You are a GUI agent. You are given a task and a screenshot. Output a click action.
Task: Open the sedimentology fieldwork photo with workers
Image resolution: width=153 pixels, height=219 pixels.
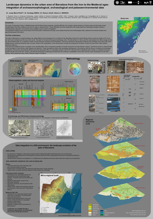(x=95, y=68)
